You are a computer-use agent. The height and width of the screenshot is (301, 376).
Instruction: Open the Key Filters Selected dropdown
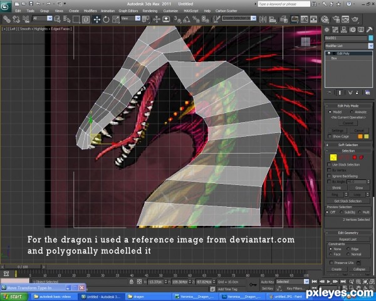(306, 282)
